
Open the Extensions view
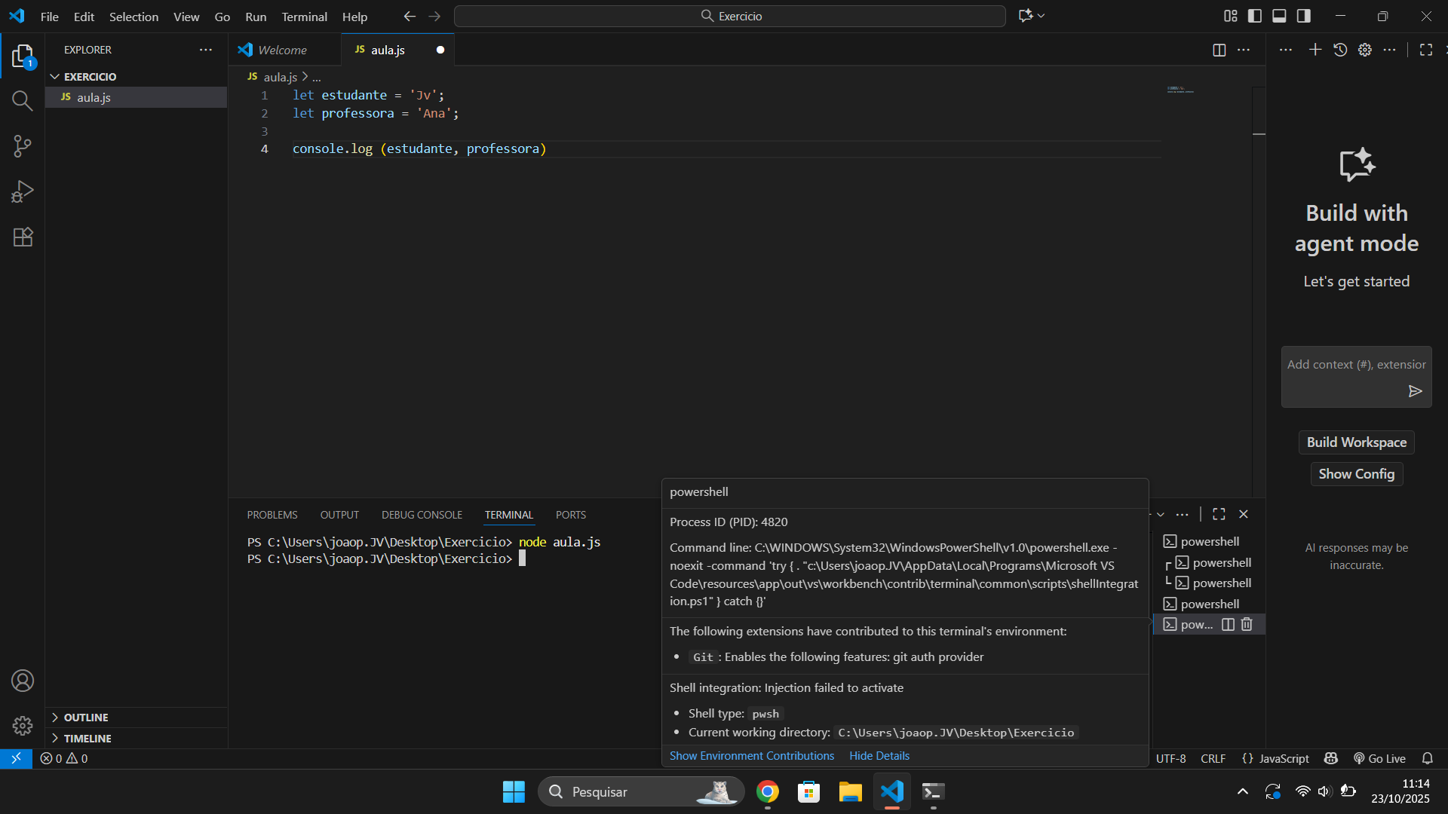pos(23,237)
